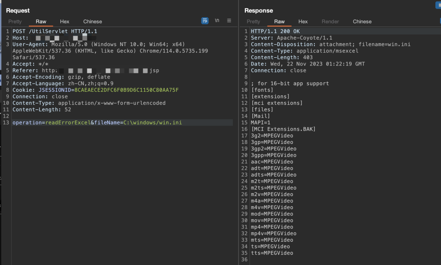
Task: Toggle word wrap icon in Request panel
Action: coord(205,21)
